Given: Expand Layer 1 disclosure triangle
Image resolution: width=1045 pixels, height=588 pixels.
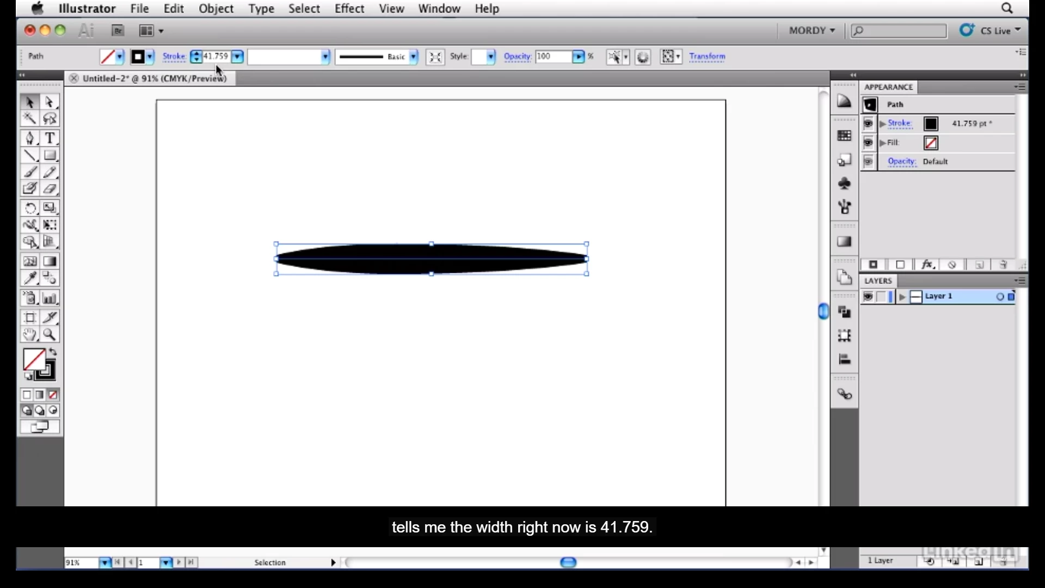Looking at the screenshot, I should (902, 297).
